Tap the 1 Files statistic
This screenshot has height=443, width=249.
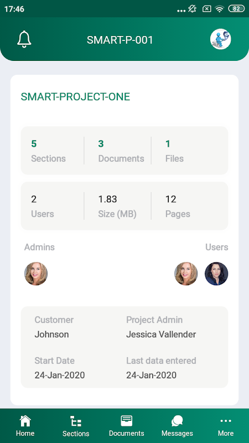[174, 151]
